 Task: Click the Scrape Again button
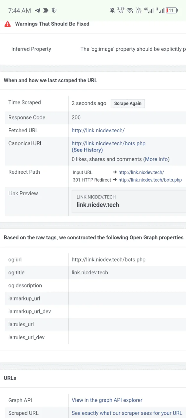(x=128, y=103)
